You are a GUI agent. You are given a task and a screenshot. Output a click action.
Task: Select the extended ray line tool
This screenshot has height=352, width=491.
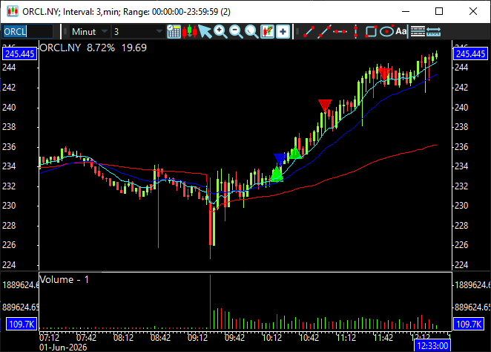coord(324,32)
